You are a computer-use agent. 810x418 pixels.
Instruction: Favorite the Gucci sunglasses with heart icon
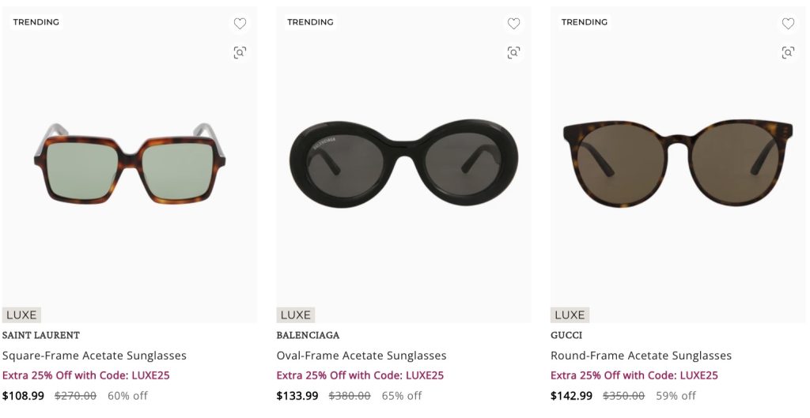click(x=788, y=24)
